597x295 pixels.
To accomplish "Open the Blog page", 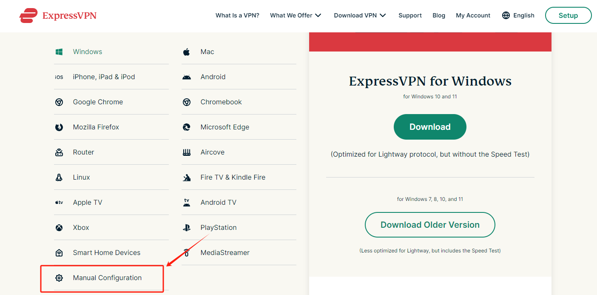I will (439, 15).
